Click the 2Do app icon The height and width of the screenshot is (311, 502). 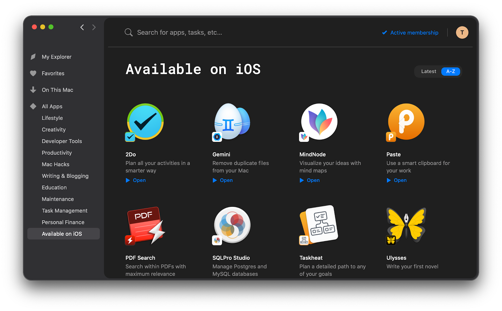point(145,122)
